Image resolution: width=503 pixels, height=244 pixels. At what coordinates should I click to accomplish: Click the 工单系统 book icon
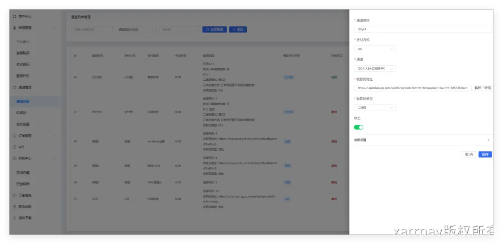pos(14,195)
